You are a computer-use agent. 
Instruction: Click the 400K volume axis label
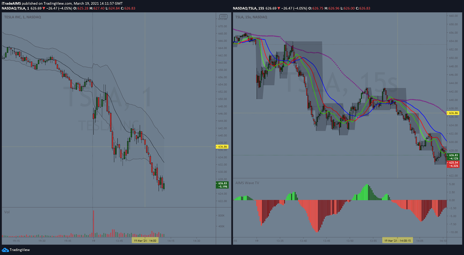pyautogui.click(x=222, y=226)
